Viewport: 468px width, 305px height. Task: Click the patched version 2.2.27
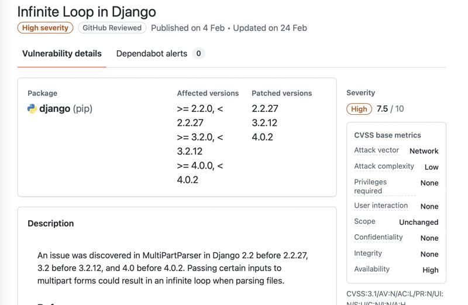click(265, 109)
